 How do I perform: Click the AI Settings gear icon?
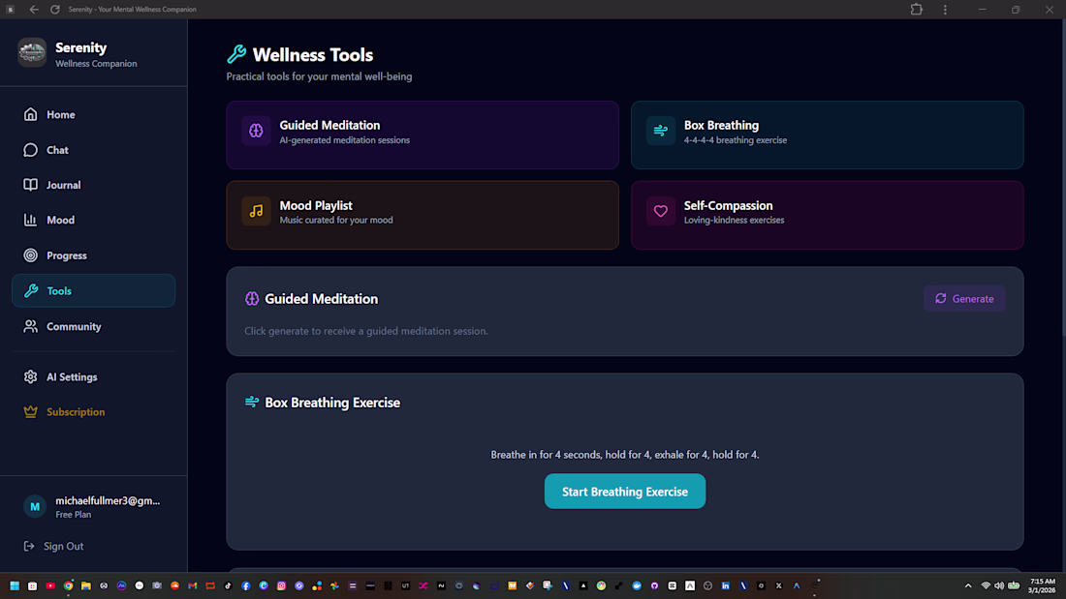(x=31, y=377)
